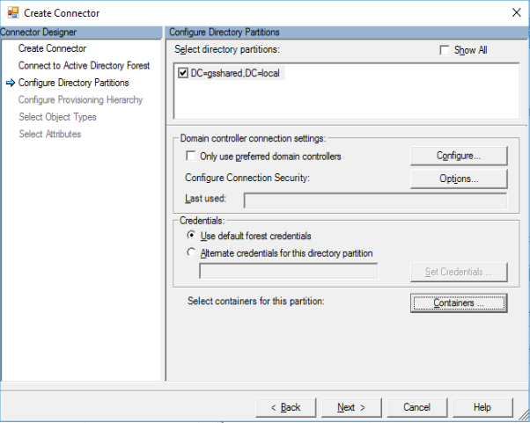This screenshot has height=423, width=530.
Task: Open Help for this dialog
Action: click(482, 407)
